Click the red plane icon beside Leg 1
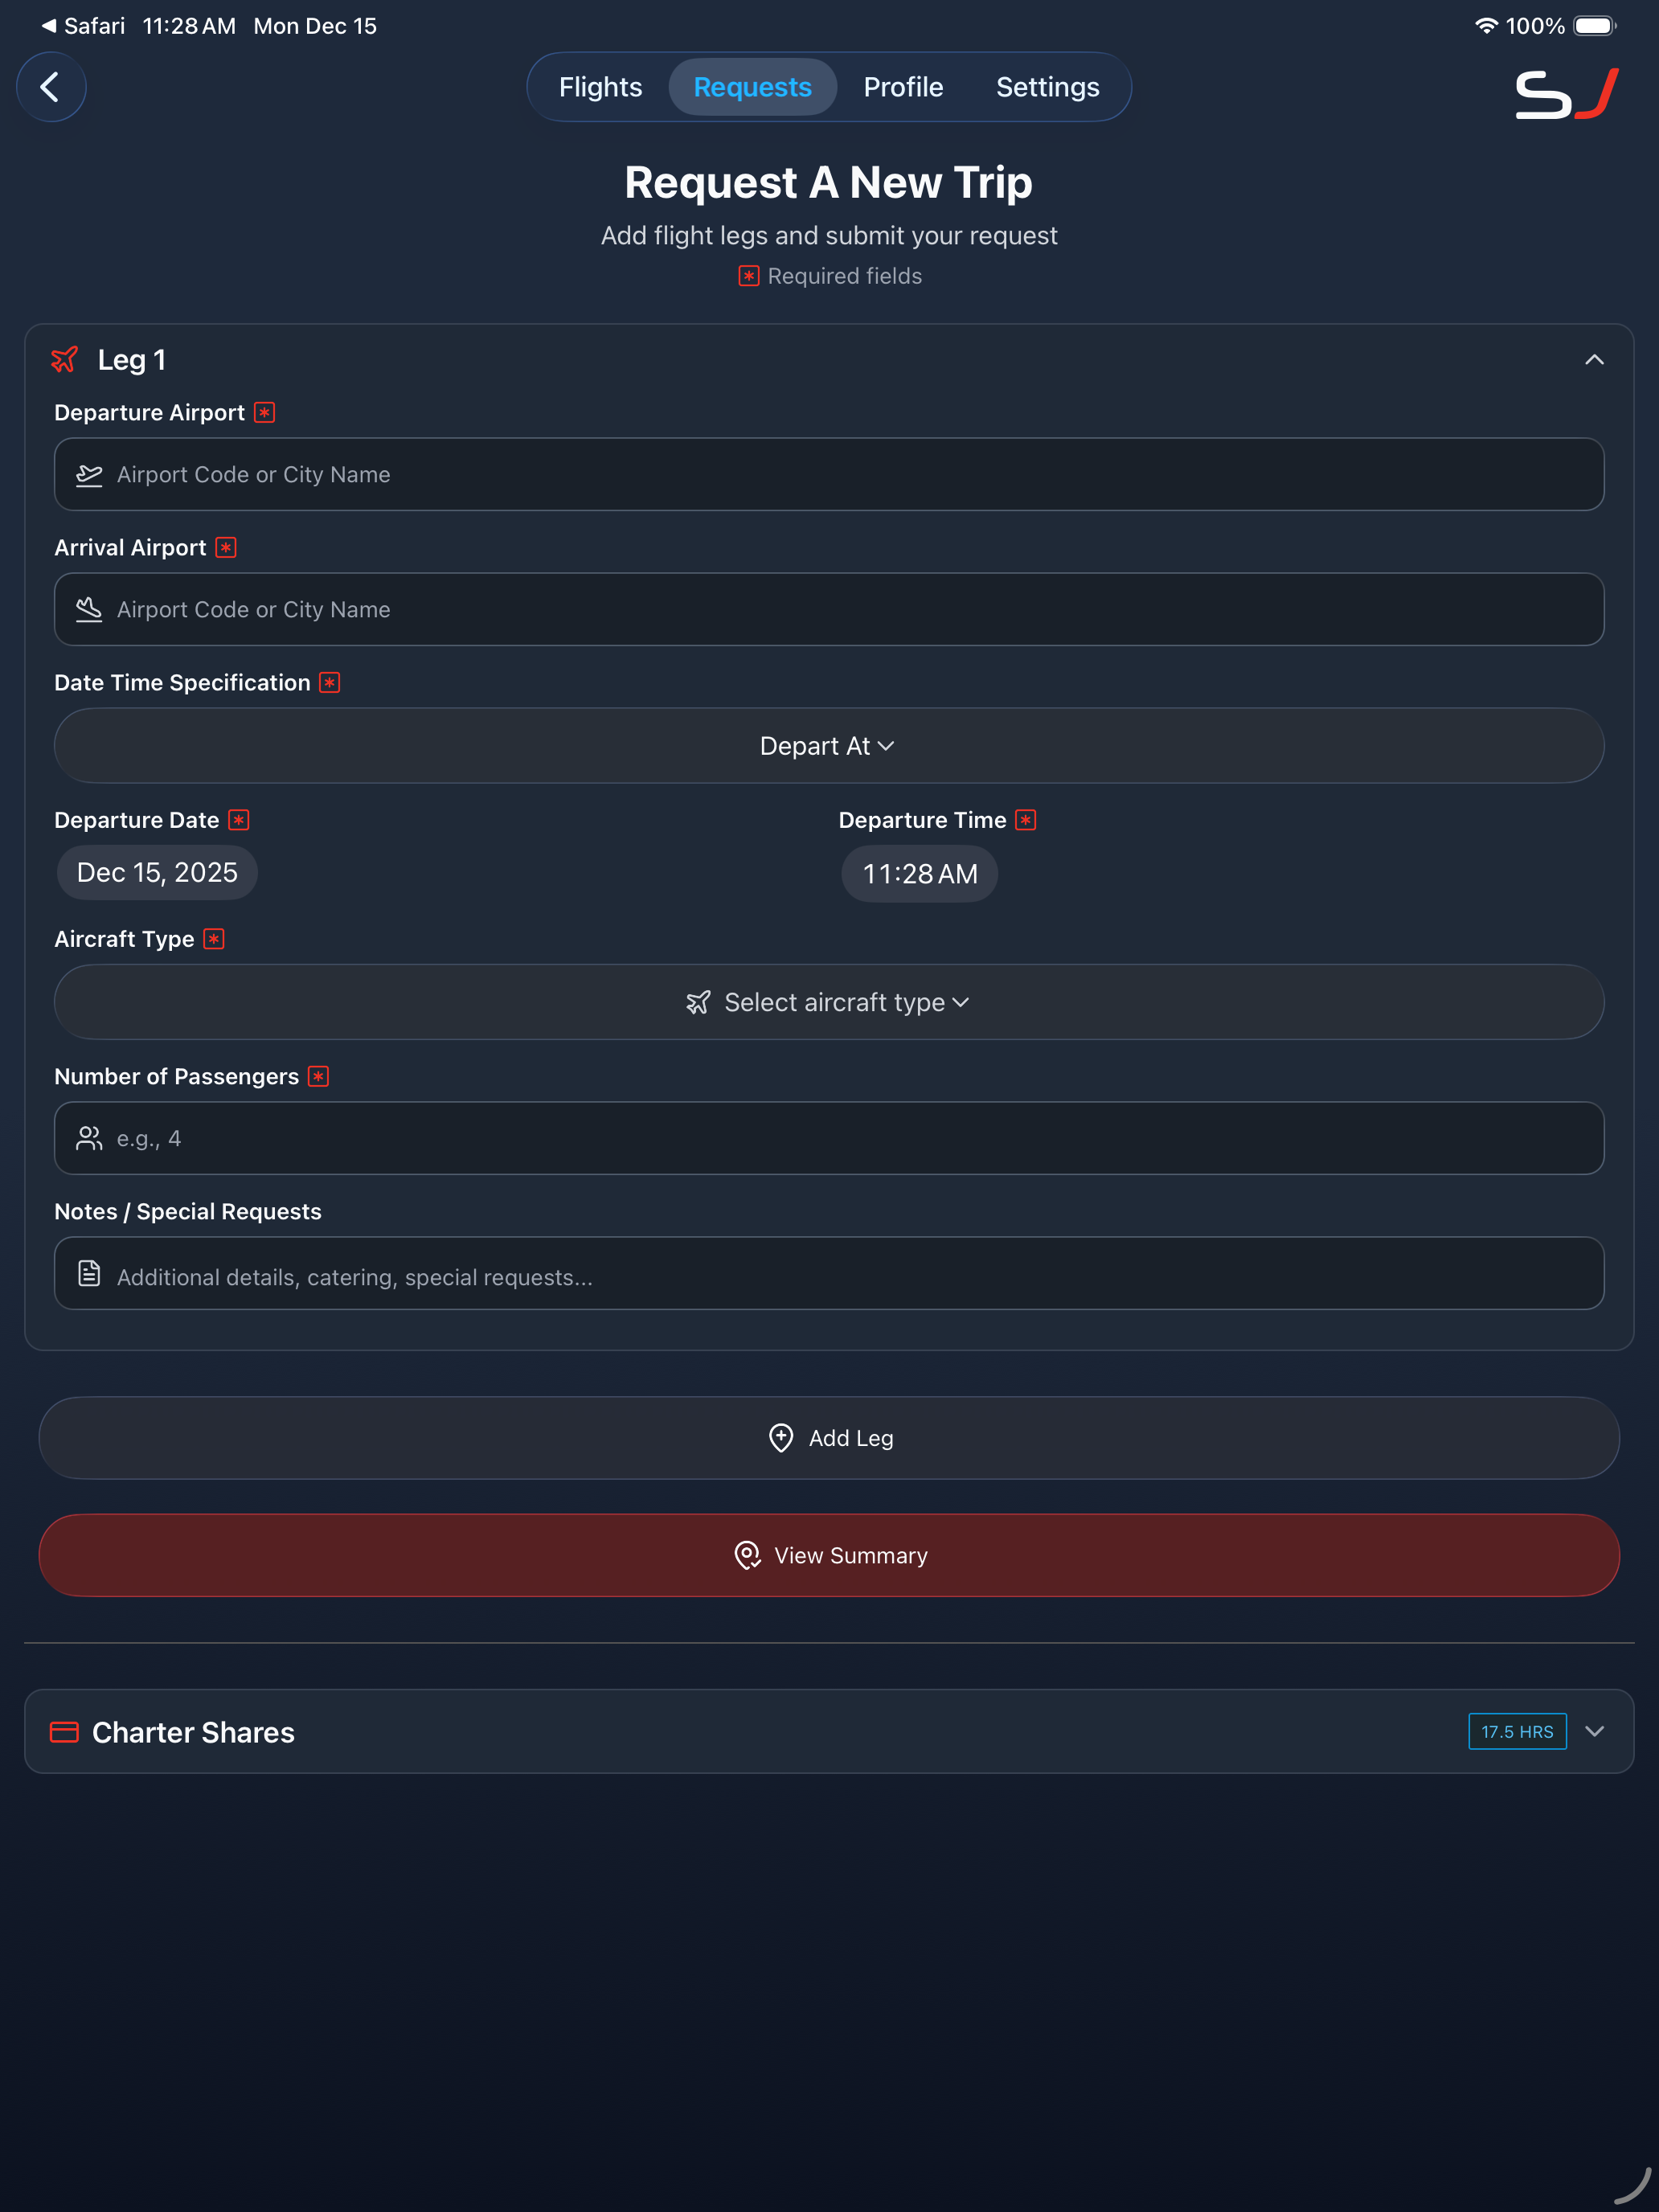This screenshot has width=1659, height=2212. tap(65, 359)
